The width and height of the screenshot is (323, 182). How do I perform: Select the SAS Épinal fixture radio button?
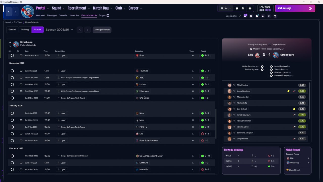[12, 98]
